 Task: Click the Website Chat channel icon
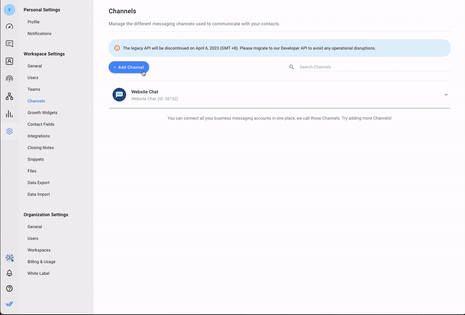(x=119, y=95)
